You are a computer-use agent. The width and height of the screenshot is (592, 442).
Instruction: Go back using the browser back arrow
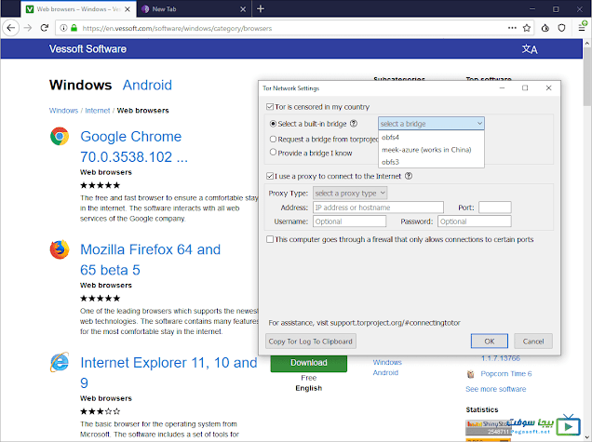coord(11,28)
